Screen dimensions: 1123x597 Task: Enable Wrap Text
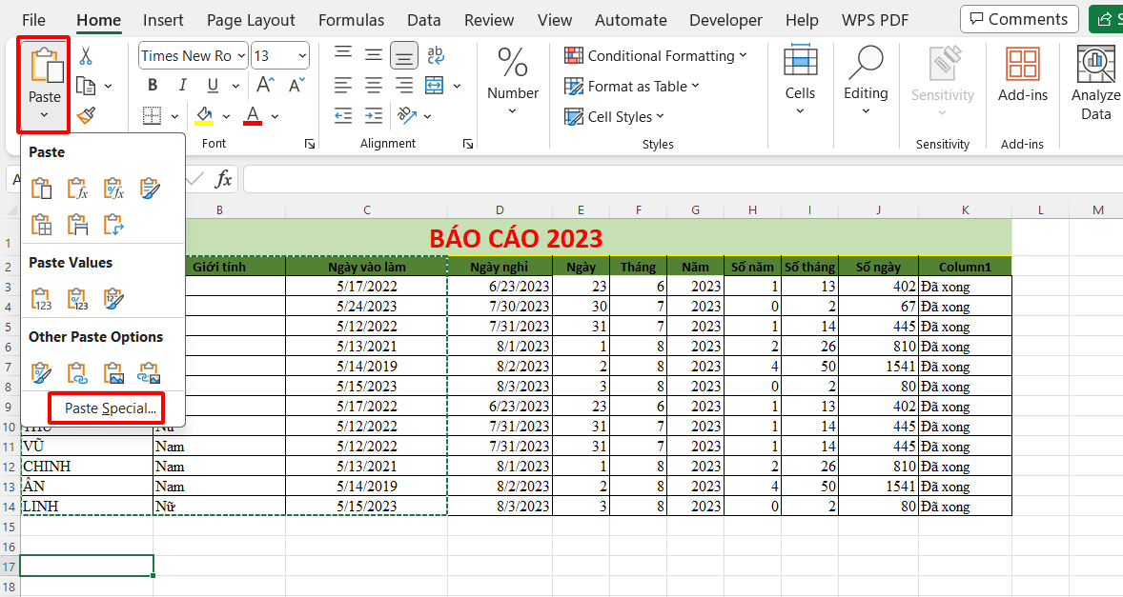point(436,55)
